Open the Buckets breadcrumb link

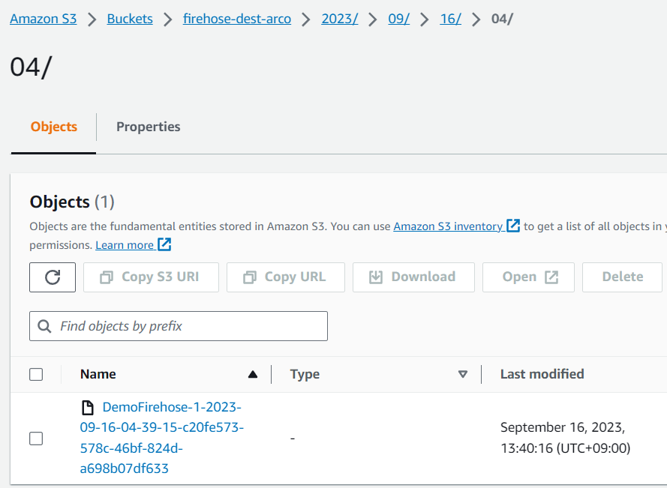[x=130, y=19]
